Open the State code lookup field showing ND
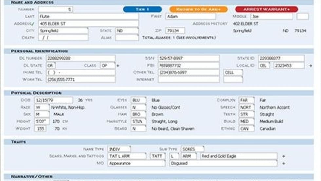321x181 pixels. (127, 30)
